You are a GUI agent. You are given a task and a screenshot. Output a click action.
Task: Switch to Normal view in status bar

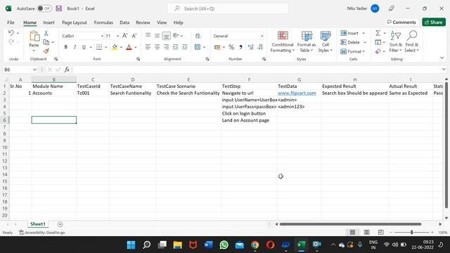click(x=352, y=232)
